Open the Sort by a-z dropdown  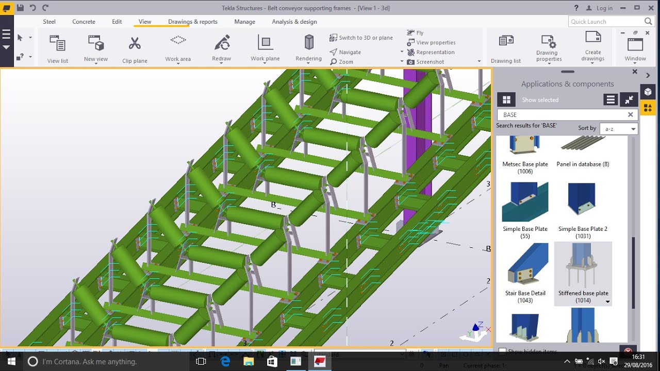coord(619,128)
